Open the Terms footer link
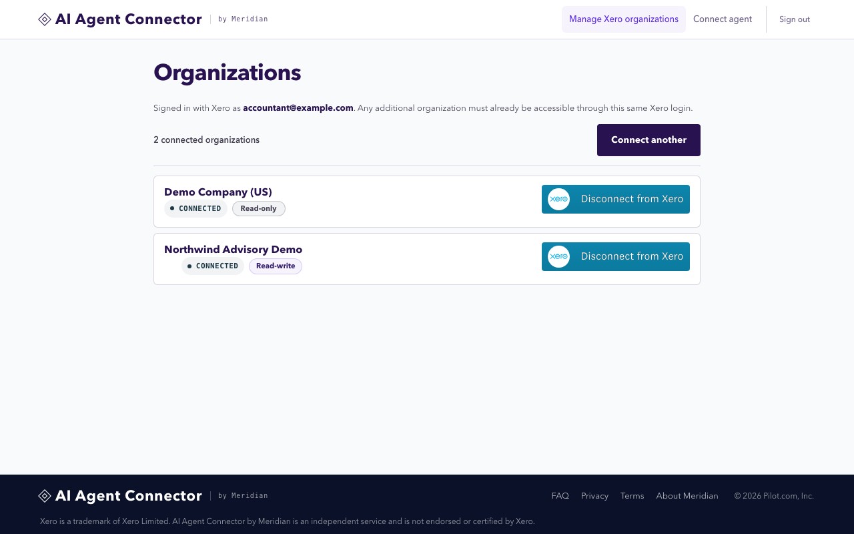854x534 pixels. (x=632, y=496)
